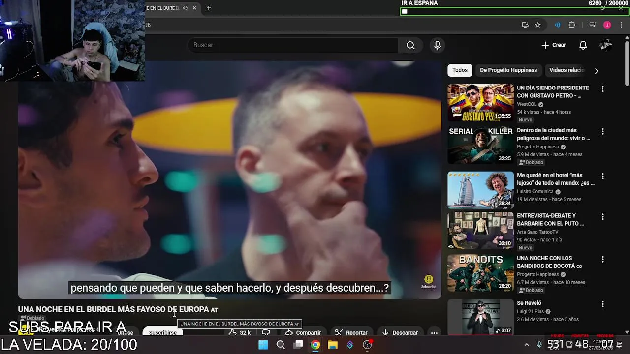Click the blue sound-wave extension icon
Viewport: 630px width, 354px height.
557,25
